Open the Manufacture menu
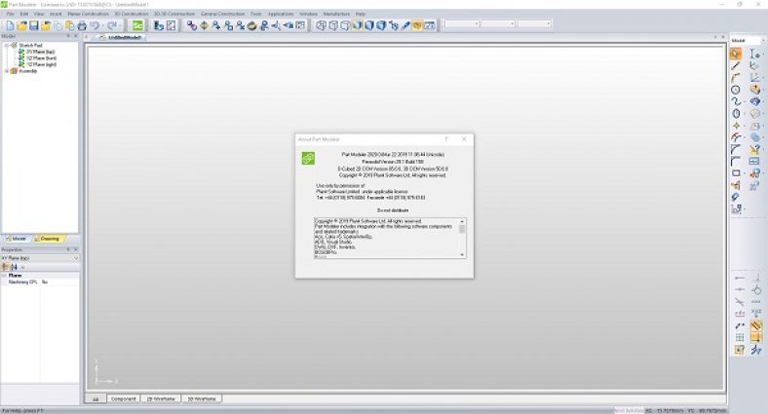This screenshot has height=414, width=768. coord(336,14)
